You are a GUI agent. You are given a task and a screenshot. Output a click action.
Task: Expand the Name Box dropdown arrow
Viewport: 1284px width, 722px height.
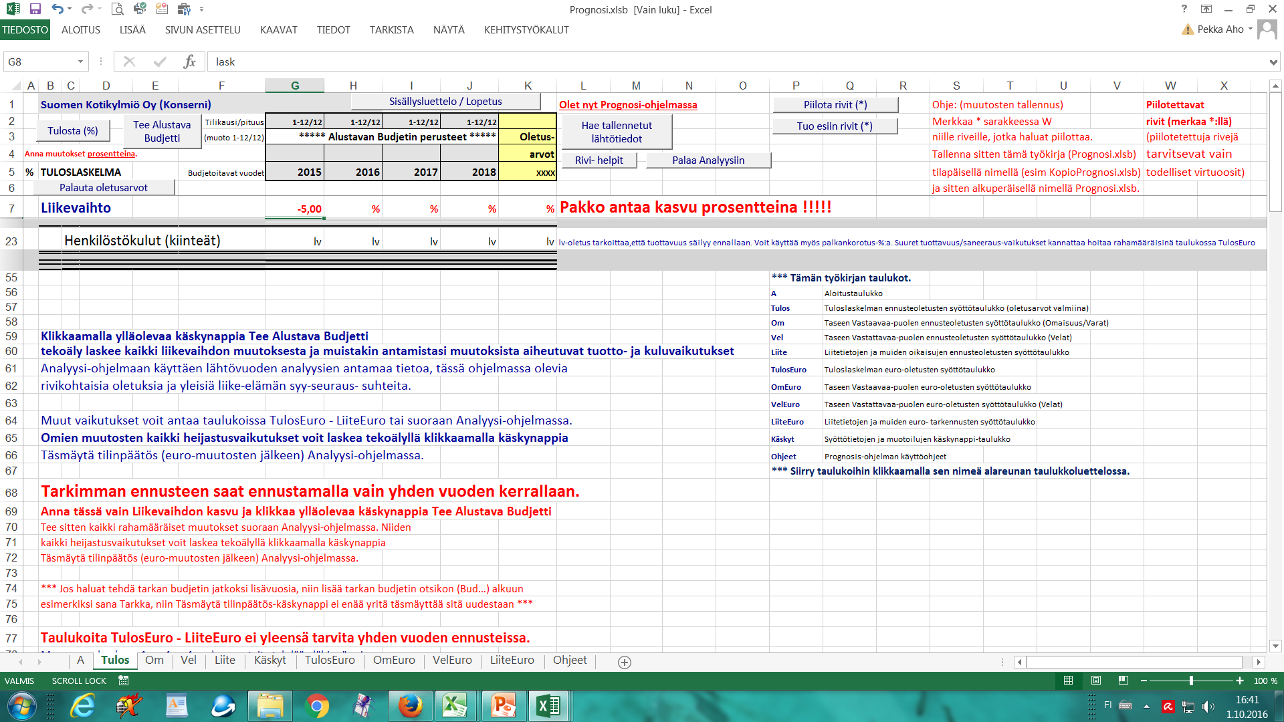(x=80, y=62)
